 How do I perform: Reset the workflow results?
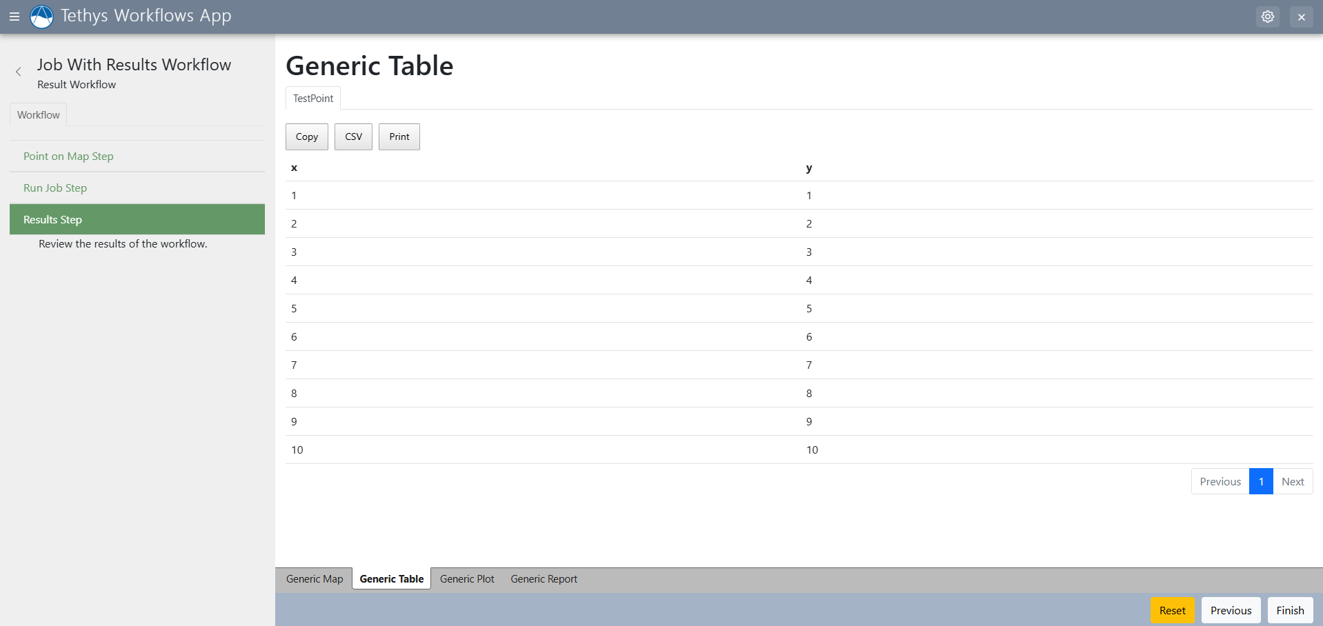coord(1173,610)
